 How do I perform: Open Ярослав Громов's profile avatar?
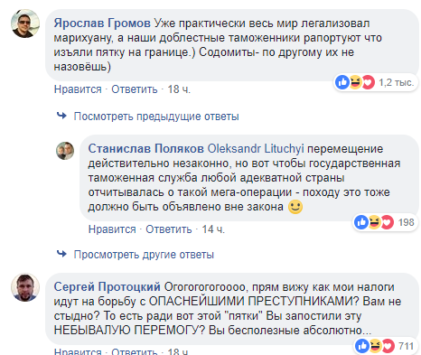point(25,23)
